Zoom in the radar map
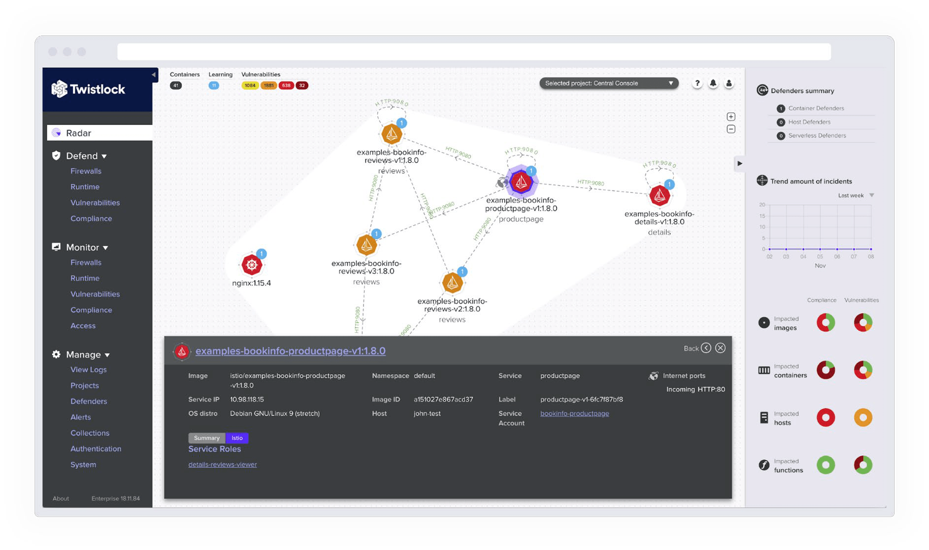The height and width of the screenshot is (550, 929). pos(731,117)
